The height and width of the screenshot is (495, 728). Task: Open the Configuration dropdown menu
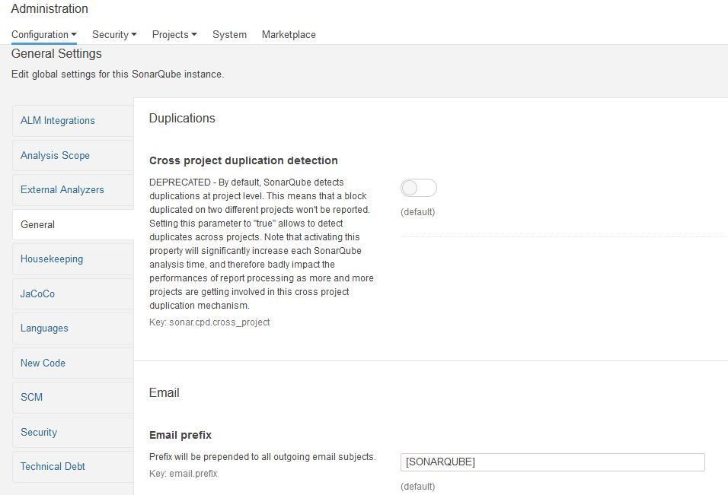coord(44,35)
